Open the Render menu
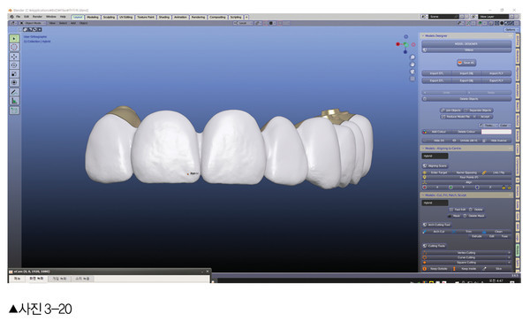The height and width of the screenshot is (329, 530). click(37, 17)
